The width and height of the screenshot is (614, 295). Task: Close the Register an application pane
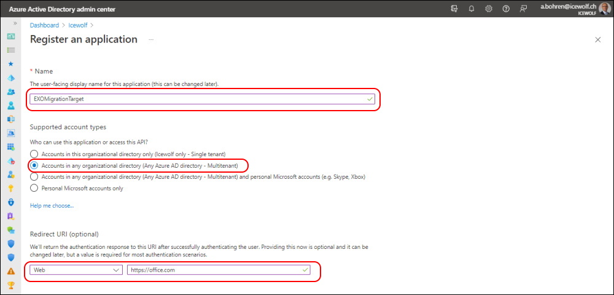tap(597, 39)
